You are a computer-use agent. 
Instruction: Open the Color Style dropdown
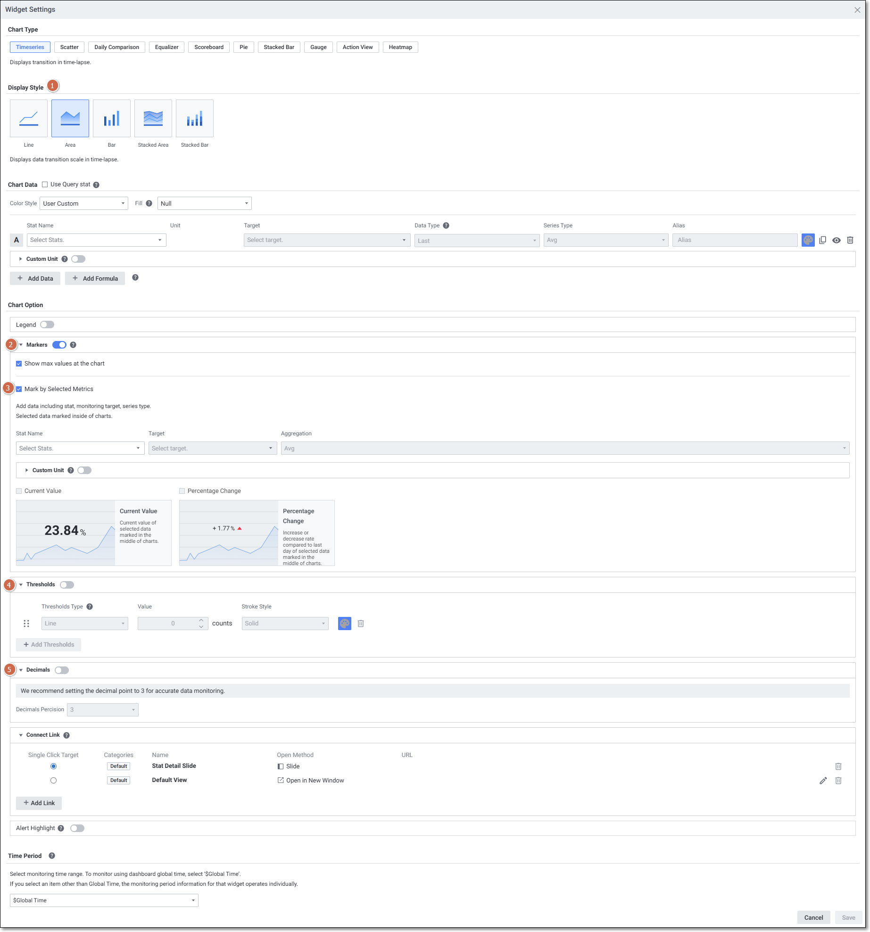click(84, 203)
